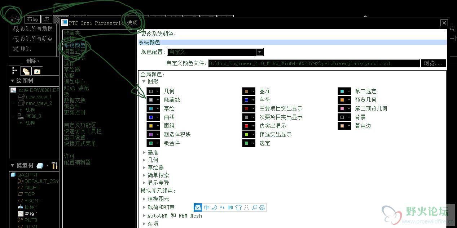This screenshot has height=228, width=457.
Task: Open the IME soft keyboard icon
Action: [230, 207]
